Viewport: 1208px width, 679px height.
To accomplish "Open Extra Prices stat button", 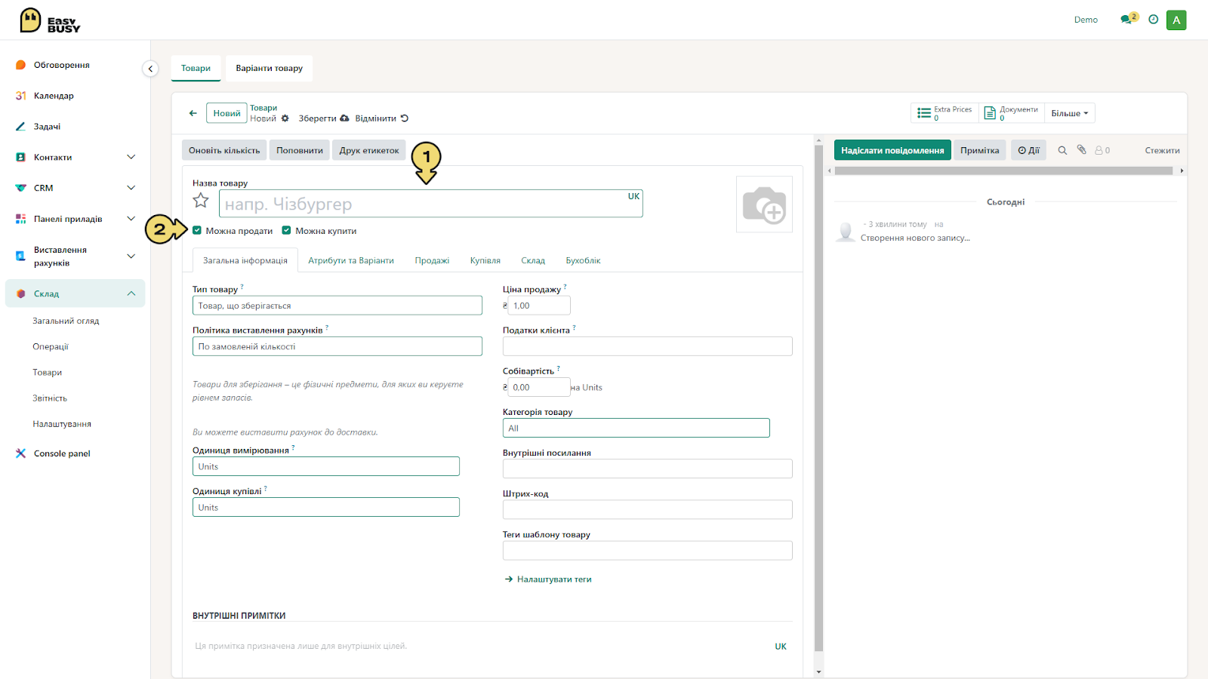I will coord(945,113).
